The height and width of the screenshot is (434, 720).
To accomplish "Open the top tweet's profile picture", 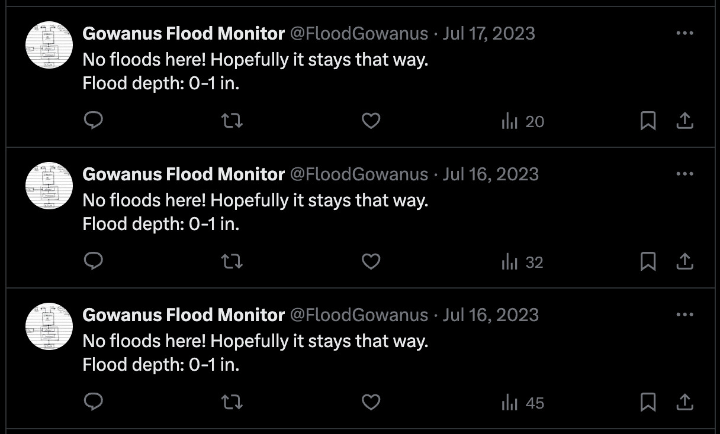I will 49,45.
